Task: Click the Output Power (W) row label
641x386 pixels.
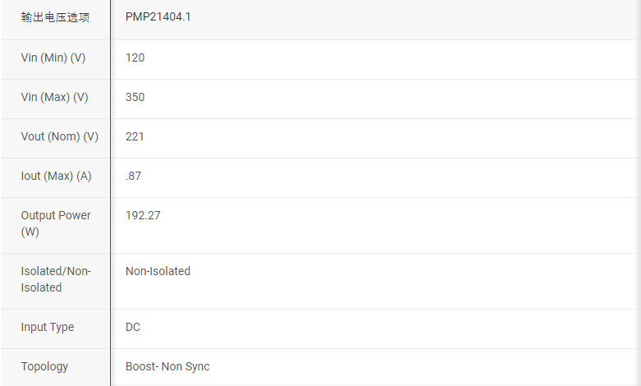Action: [56, 215]
